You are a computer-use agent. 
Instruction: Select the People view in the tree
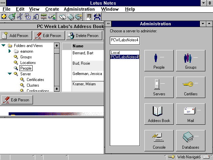[x=26, y=68]
